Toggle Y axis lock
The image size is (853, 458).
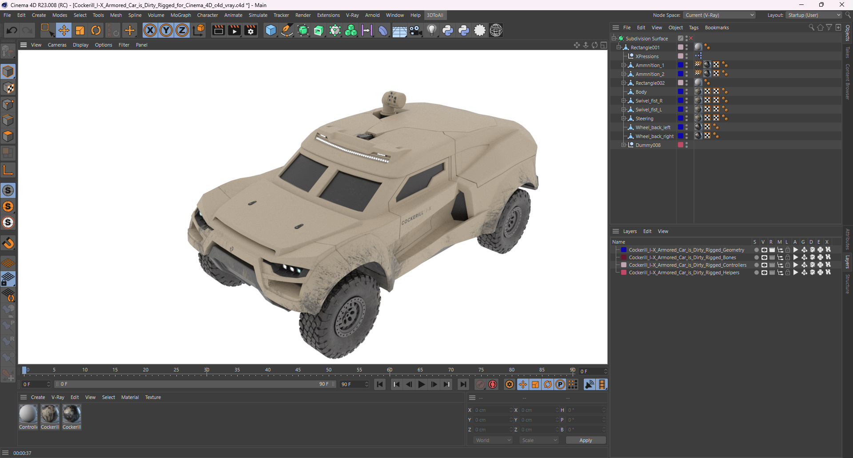[166, 30]
